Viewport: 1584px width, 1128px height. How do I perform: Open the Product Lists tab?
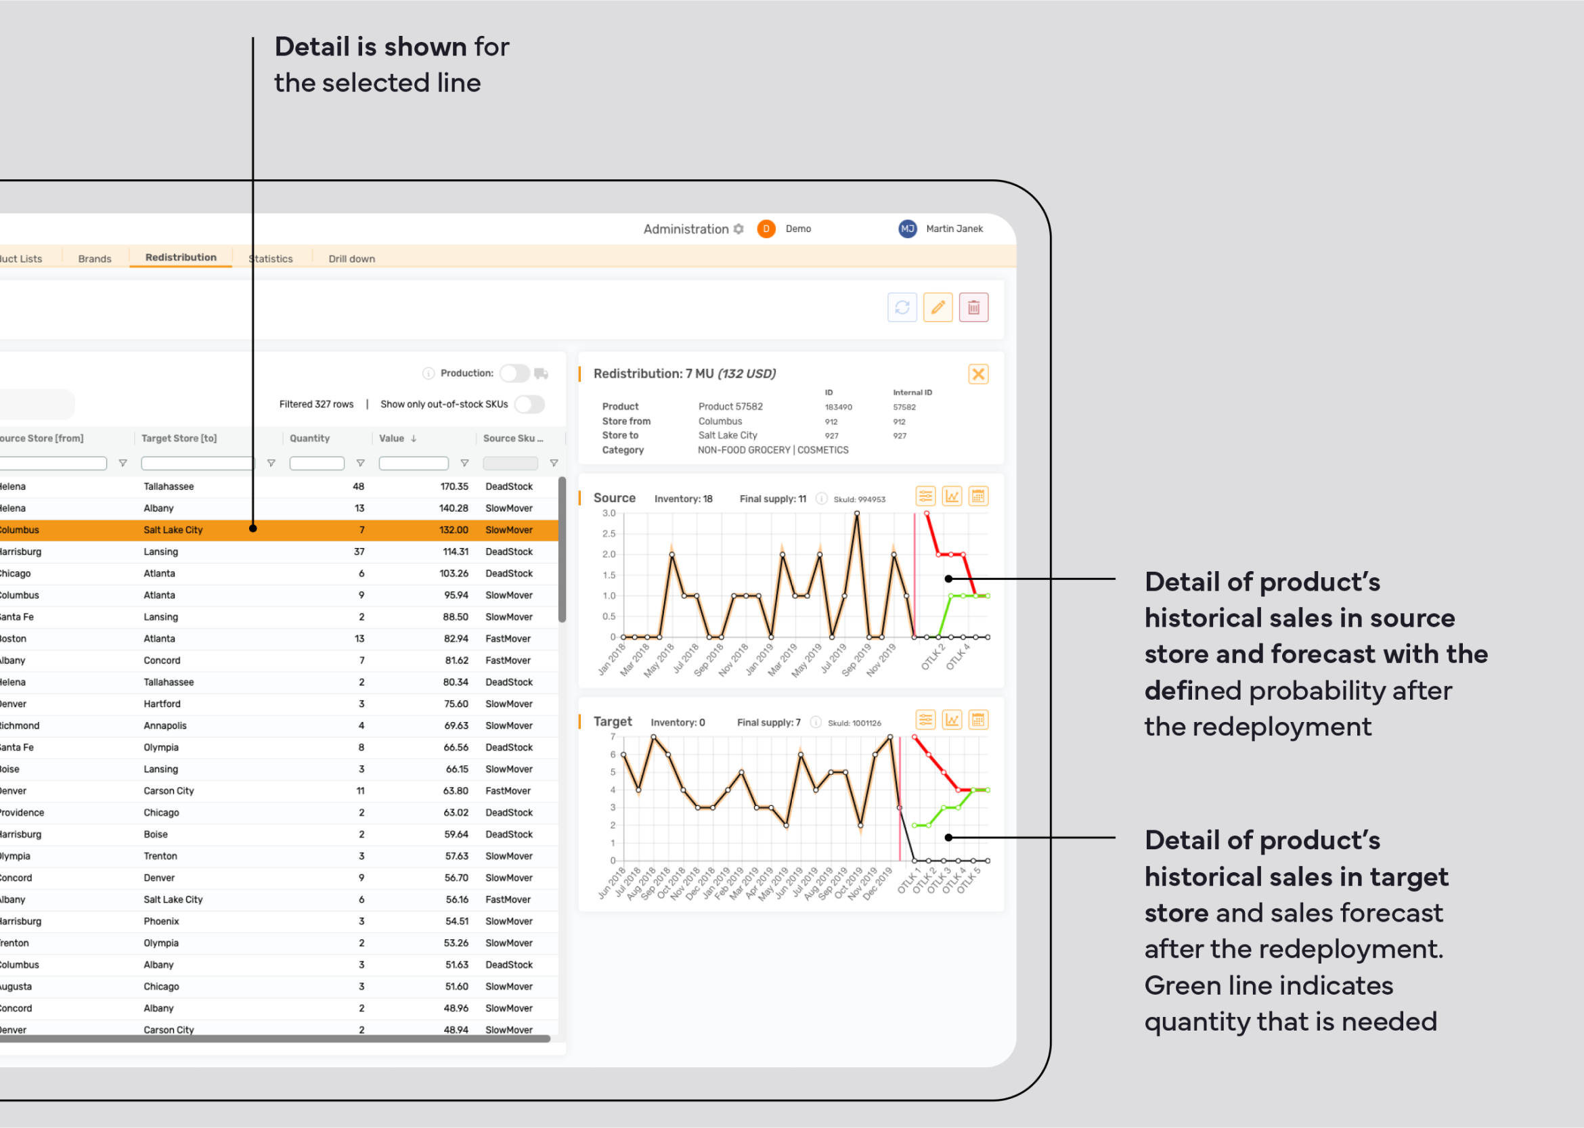point(21,258)
